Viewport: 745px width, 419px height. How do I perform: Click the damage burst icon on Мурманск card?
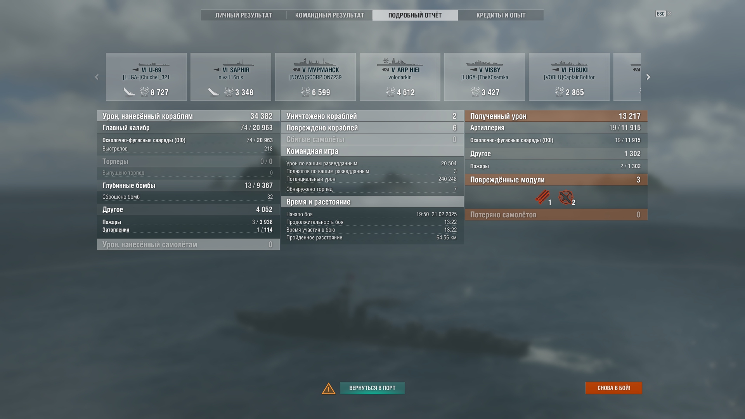[x=306, y=92]
